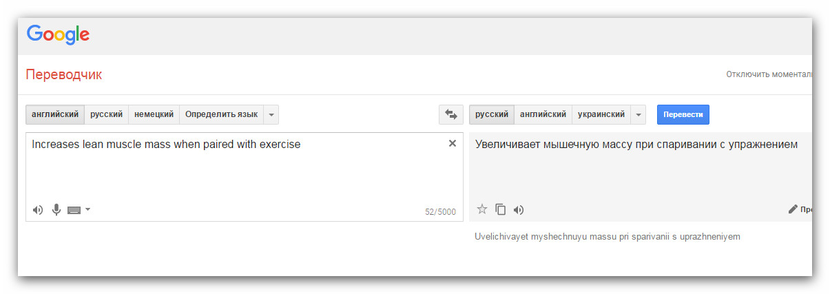Expand the target language dropdown arrow
Image resolution: width=830 pixels, height=294 pixels.
639,114
